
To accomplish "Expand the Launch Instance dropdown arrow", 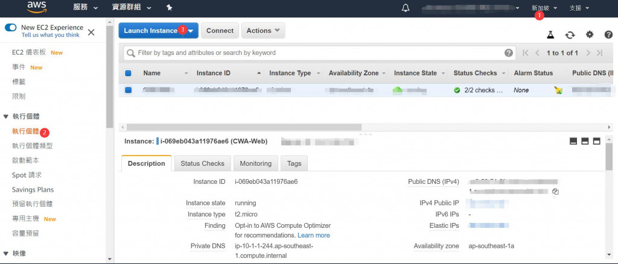I will [x=191, y=31].
